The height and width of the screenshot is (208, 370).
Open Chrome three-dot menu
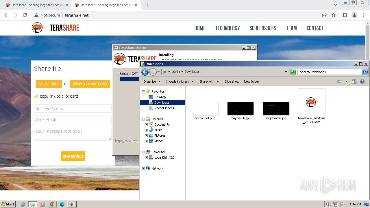[364, 15]
